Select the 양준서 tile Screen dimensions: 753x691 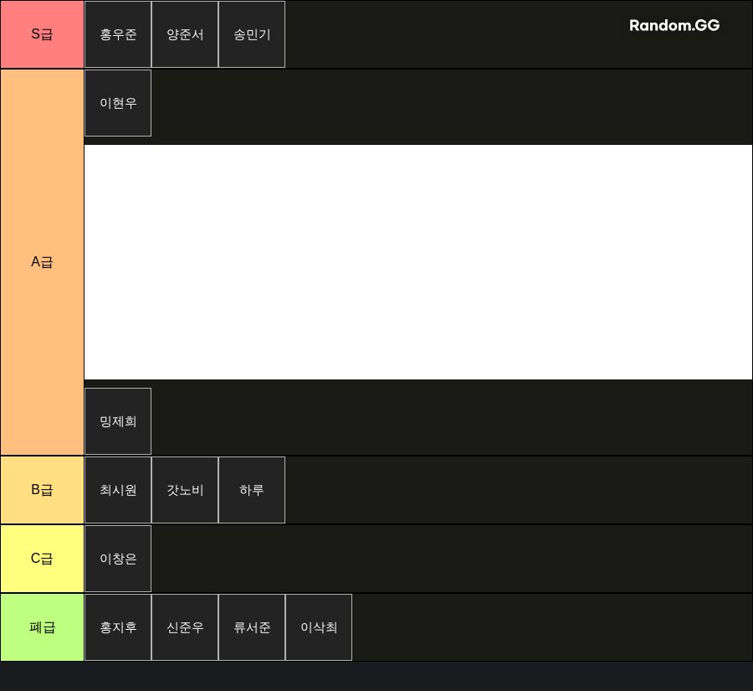185,34
